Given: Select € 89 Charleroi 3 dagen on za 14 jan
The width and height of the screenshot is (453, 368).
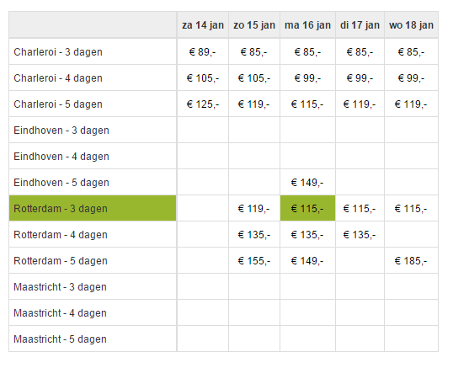Looking at the screenshot, I should pos(203,52).
